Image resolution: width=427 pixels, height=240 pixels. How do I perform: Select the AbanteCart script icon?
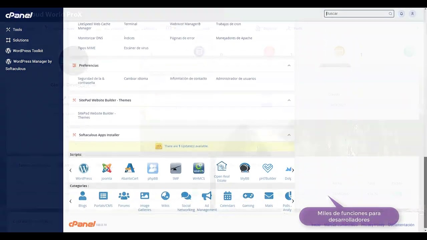pos(130,168)
